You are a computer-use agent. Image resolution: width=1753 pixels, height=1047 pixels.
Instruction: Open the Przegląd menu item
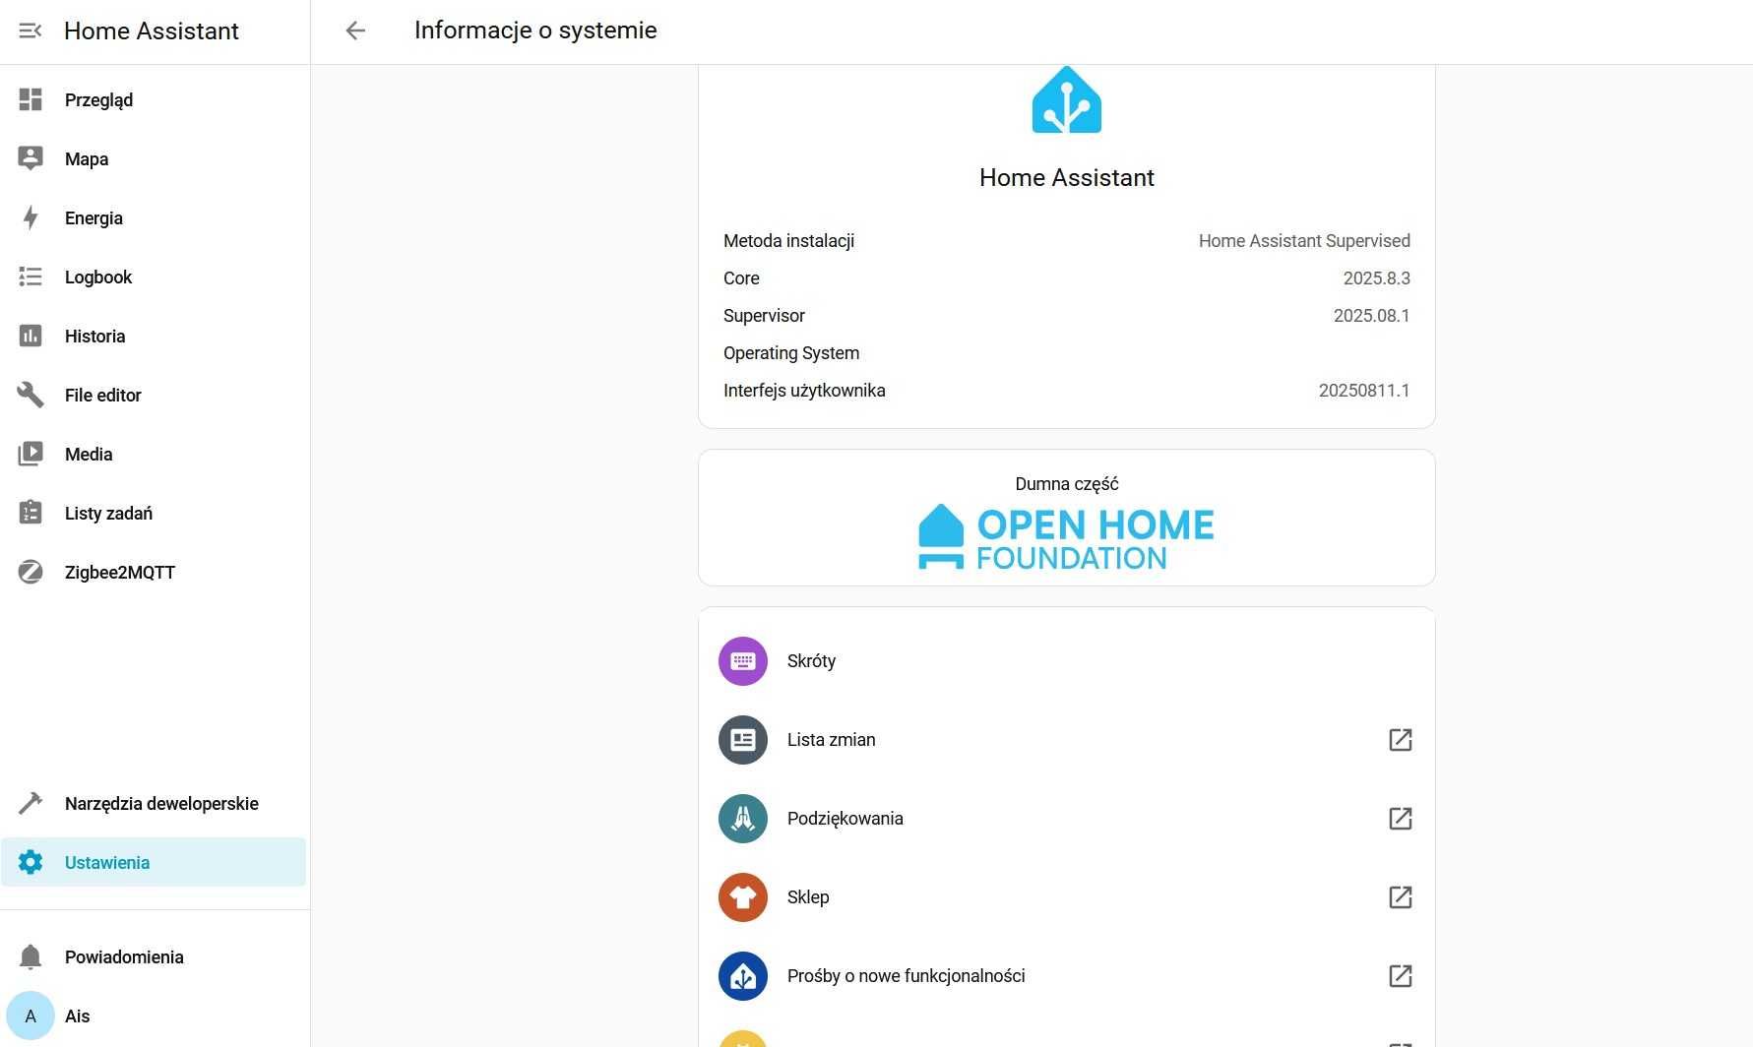[154, 99]
